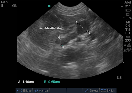Screen dimensions: 132x93
Task: Click the A/B Switch caliper button
Action: pyautogui.click(x=108, y=90)
